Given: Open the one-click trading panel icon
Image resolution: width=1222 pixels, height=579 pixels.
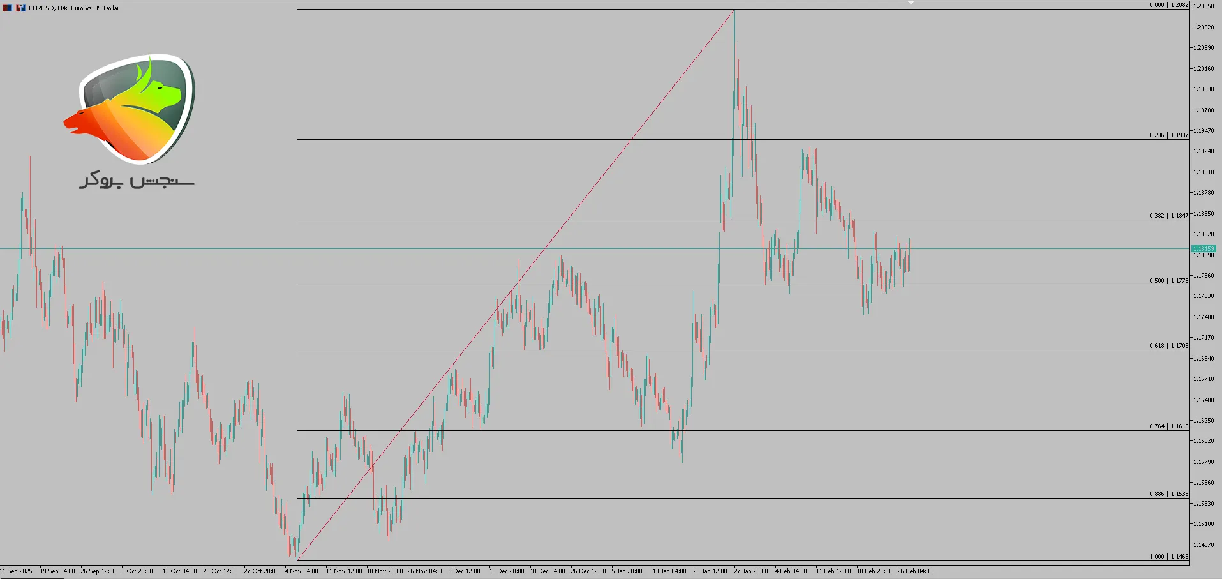Looking at the screenshot, I should pyautogui.click(x=8, y=8).
